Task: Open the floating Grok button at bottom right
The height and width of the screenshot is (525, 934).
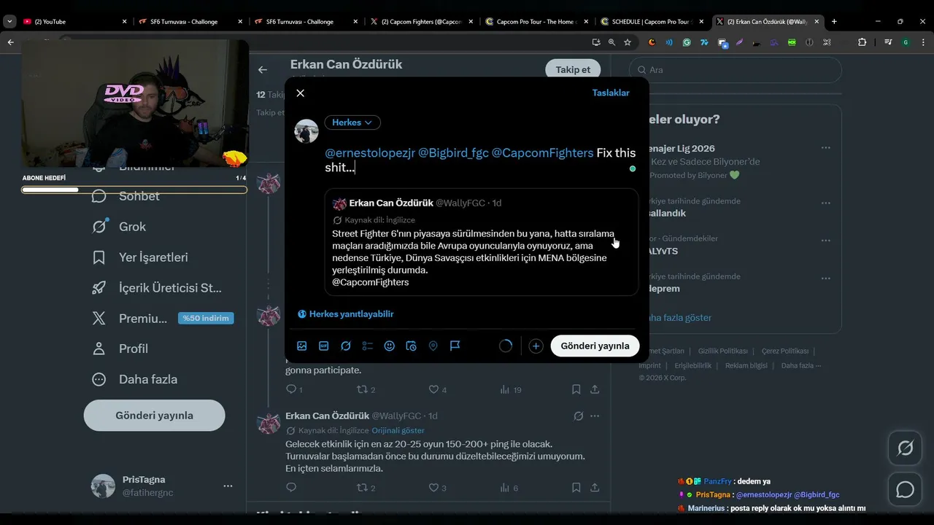Action: 905,448
